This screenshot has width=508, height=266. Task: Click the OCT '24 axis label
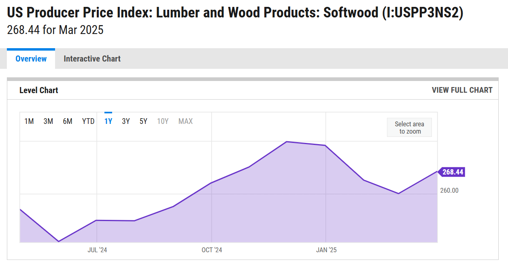coord(211,250)
